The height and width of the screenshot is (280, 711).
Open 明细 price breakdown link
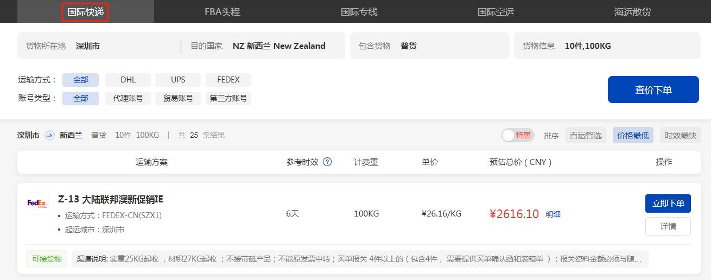(x=553, y=214)
